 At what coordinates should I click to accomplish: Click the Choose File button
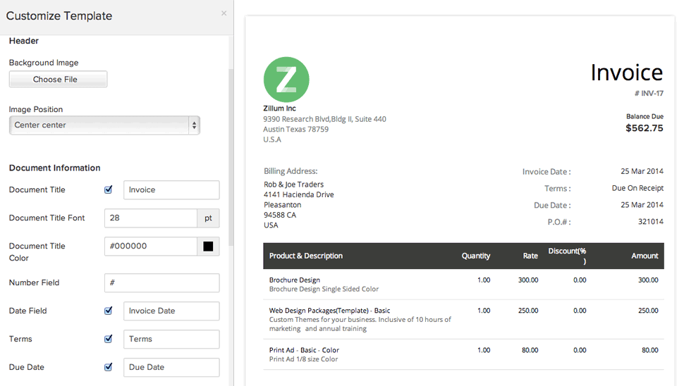(58, 80)
